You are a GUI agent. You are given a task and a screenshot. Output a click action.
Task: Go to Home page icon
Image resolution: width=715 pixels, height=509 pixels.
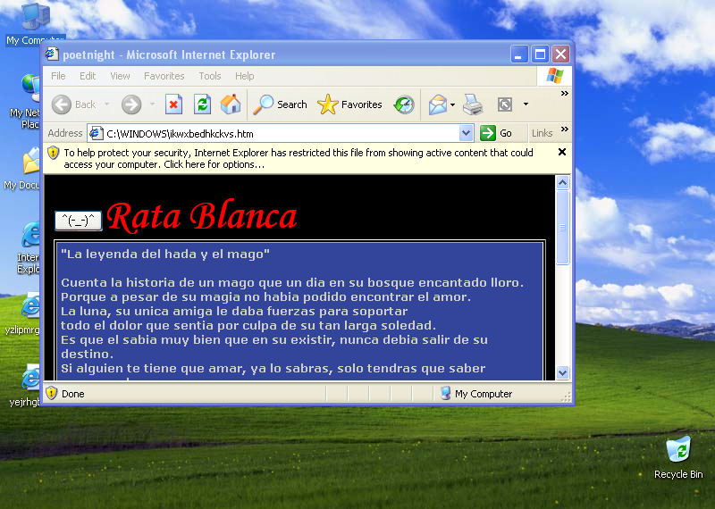click(x=231, y=104)
